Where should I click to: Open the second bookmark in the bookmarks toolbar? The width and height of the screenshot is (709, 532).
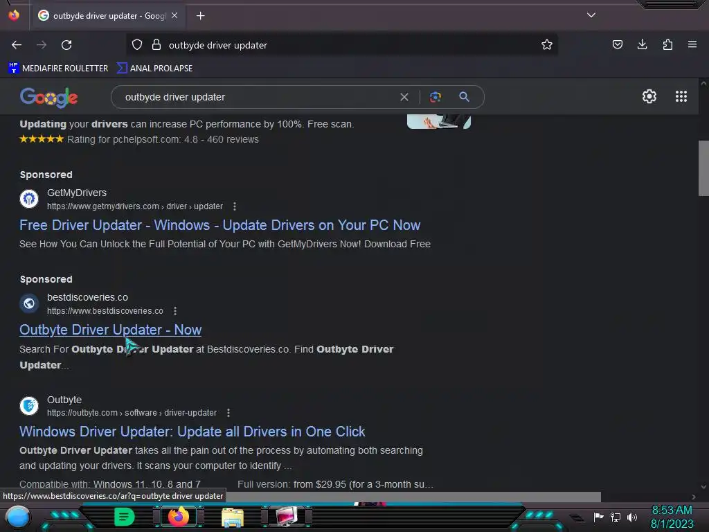point(154,69)
